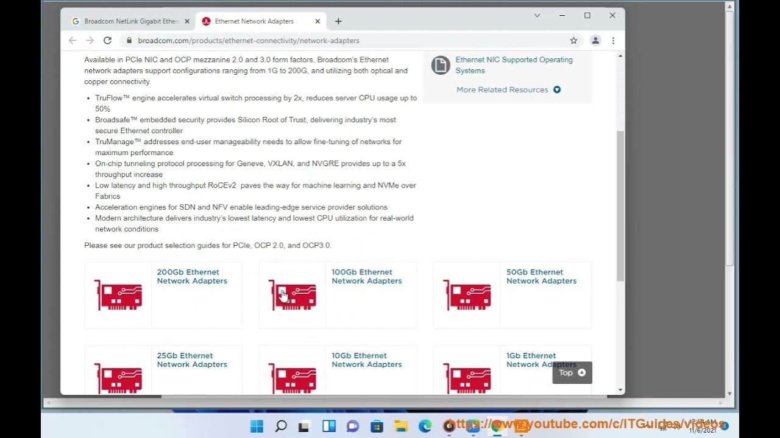The height and width of the screenshot is (438, 780).
Task: Switch to the Broadcom NetLink Gigabit tab
Action: click(130, 21)
